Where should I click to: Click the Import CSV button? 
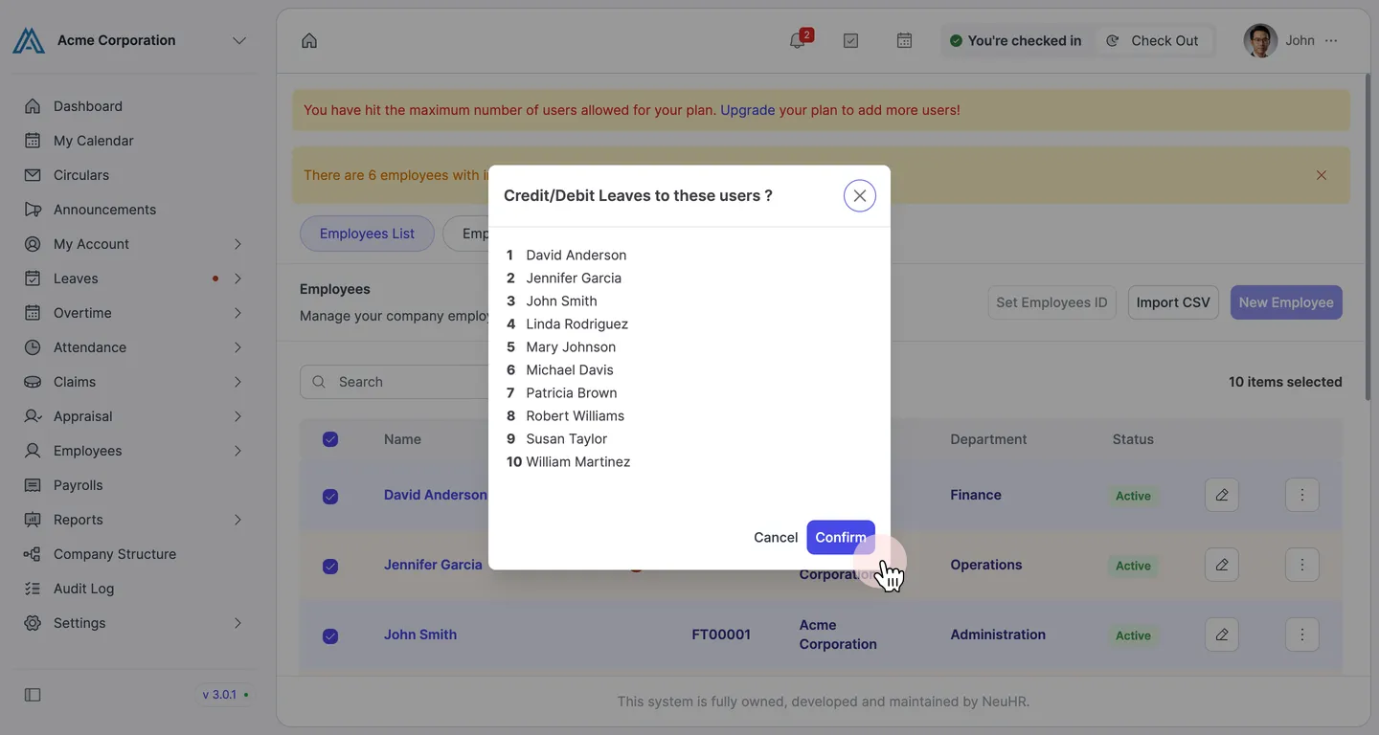[1173, 302]
